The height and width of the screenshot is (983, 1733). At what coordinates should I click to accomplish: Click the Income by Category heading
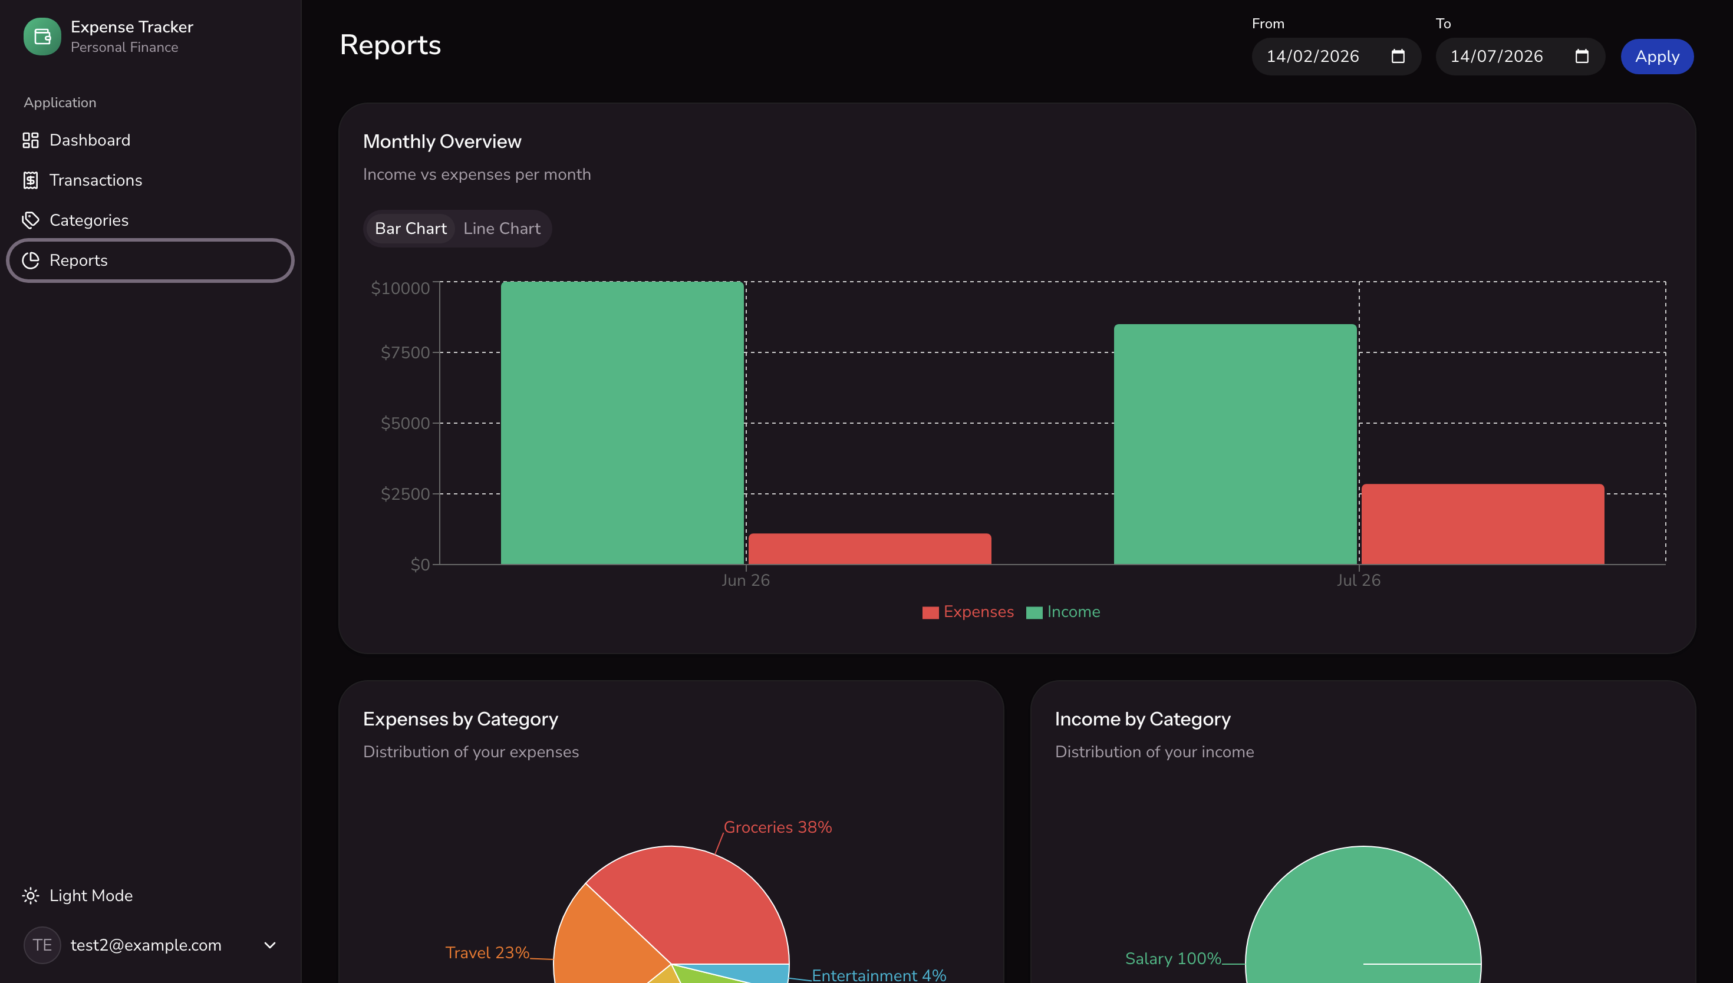1142,720
